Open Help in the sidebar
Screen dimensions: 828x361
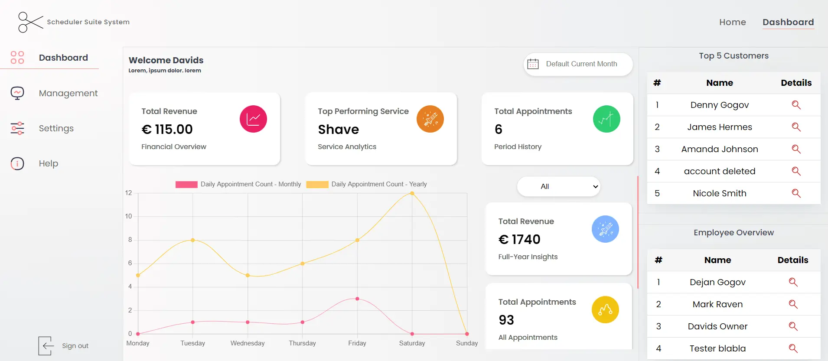pyautogui.click(x=49, y=163)
